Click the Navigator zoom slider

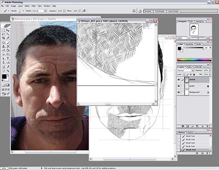point(198,38)
